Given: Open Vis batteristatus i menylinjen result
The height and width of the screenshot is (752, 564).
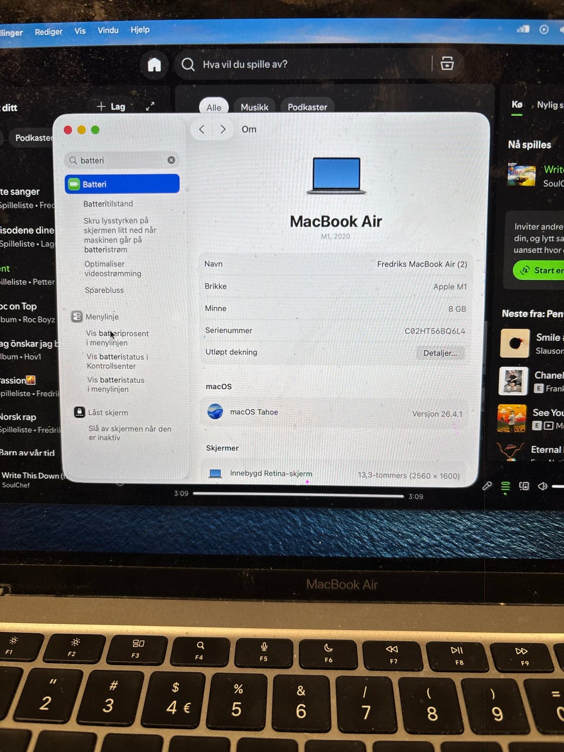Looking at the screenshot, I should tap(116, 384).
